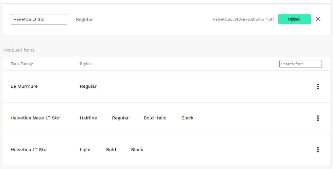Open three-dot menu for Helvetica LT Std row
The image size is (333, 169).
point(318,150)
